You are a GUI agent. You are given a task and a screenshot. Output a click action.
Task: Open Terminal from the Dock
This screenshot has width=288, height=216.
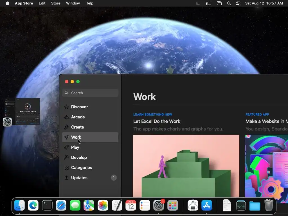(x=47, y=205)
